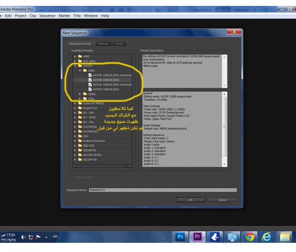Click the XDCAM HD422 folder icon
Viewport: 296px width, 252px height.
[80, 155]
